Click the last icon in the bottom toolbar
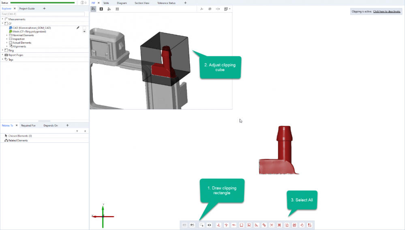405x230 pixels. pyautogui.click(x=309, y=225)
